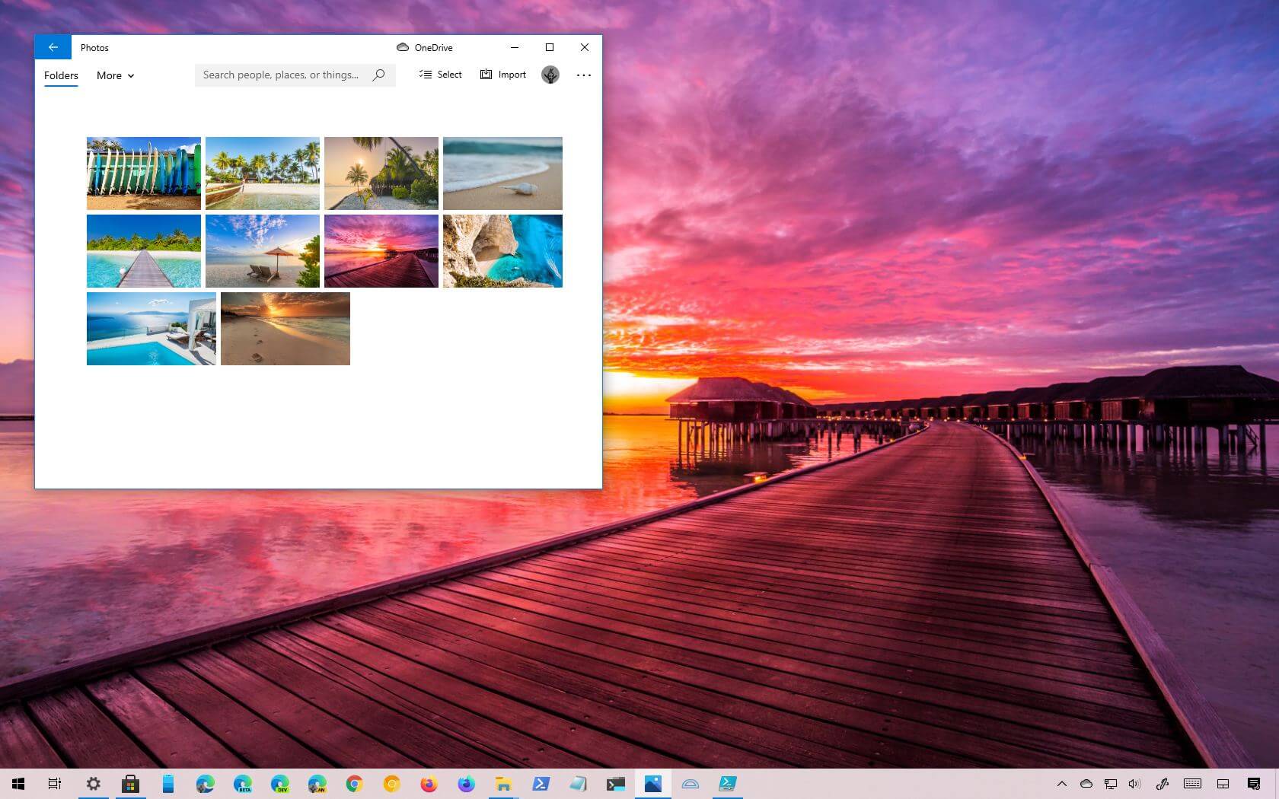Click the OneDrive cloud icon in the title bar

click(x=402, y=47)
